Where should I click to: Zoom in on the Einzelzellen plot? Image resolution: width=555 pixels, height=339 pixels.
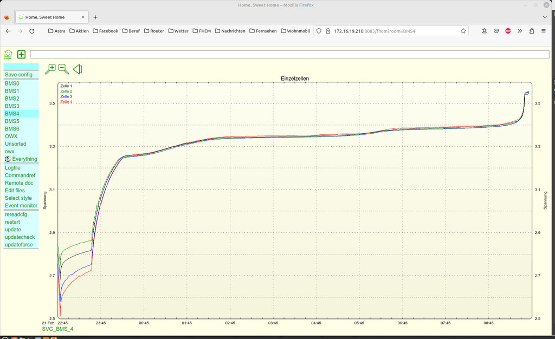[x=50, y=69]
